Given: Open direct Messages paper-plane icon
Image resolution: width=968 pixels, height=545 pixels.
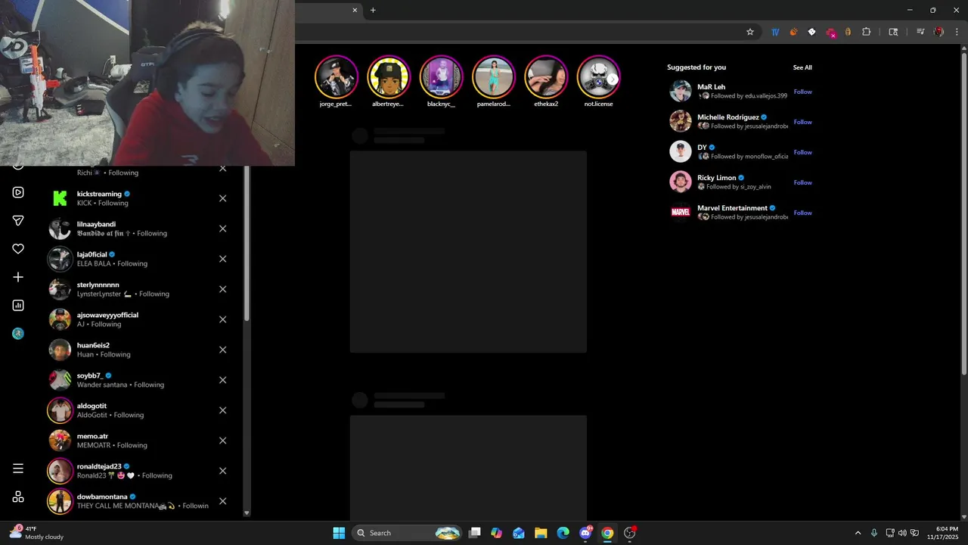Looking at the screenshot, I should pos(18,220).
